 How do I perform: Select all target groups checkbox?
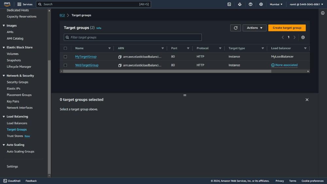point(65,48)
